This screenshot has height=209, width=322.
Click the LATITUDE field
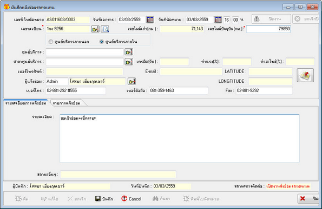pyautogui.click(x=271, y=71)
